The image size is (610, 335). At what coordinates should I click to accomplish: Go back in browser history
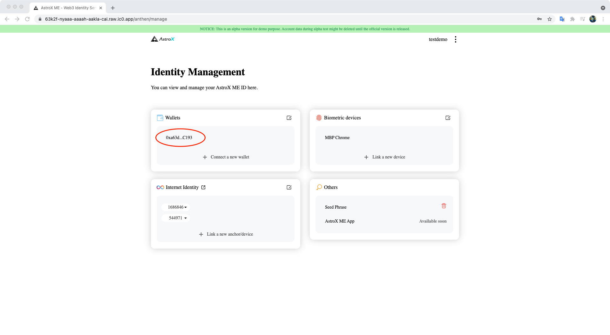7,19
